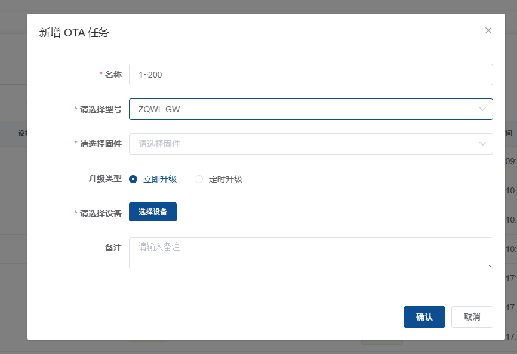Select the 立即升级 radio button
The image size is (517, 354).
click(133, 179)
